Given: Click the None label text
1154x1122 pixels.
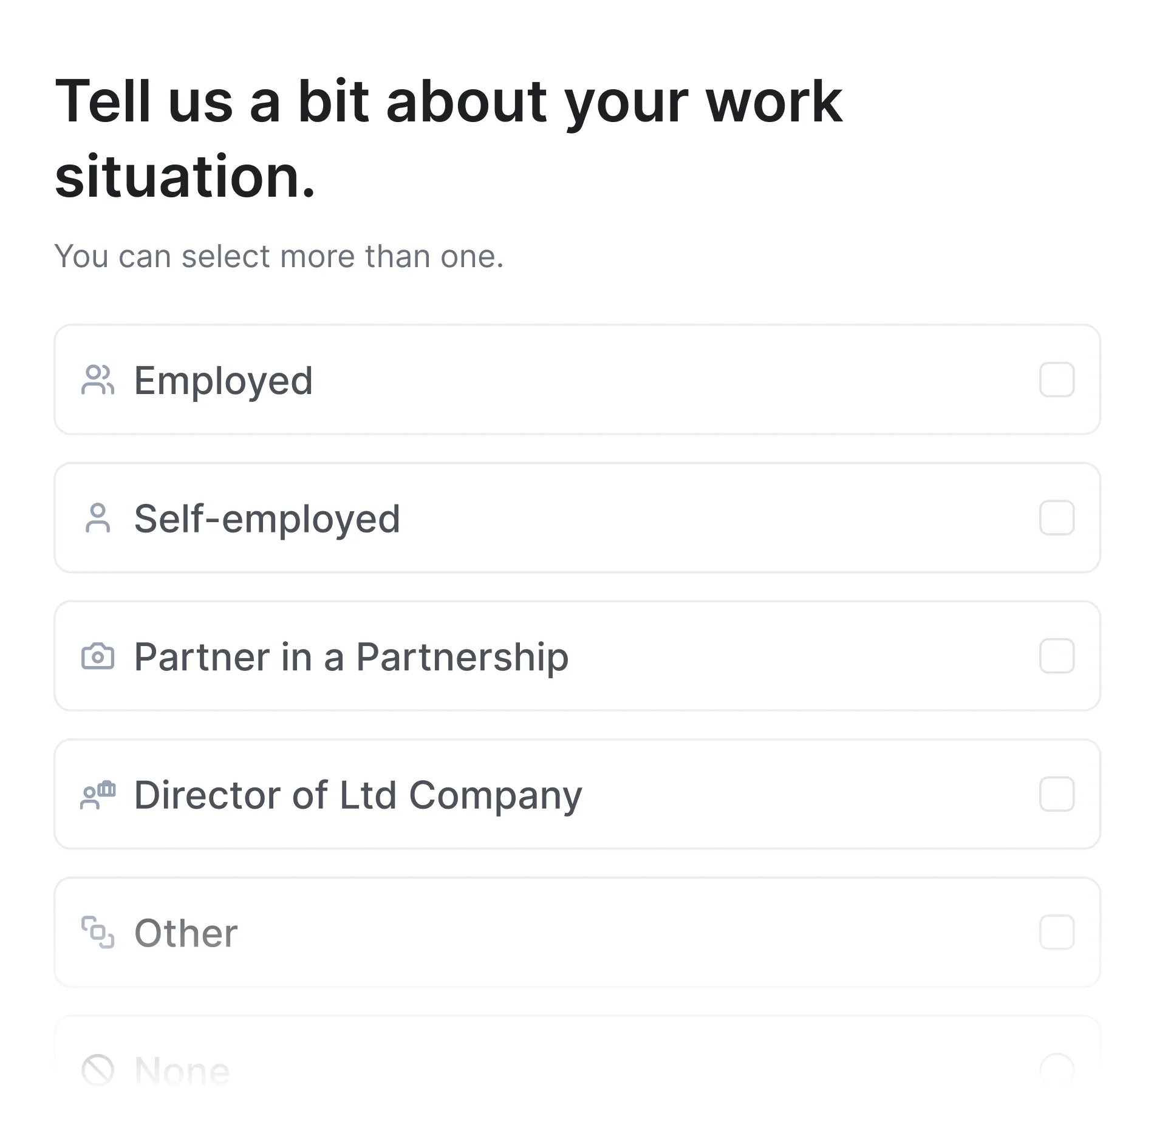Looking at the screenshot, I should pyautogui.click(x=182, y=1071).
